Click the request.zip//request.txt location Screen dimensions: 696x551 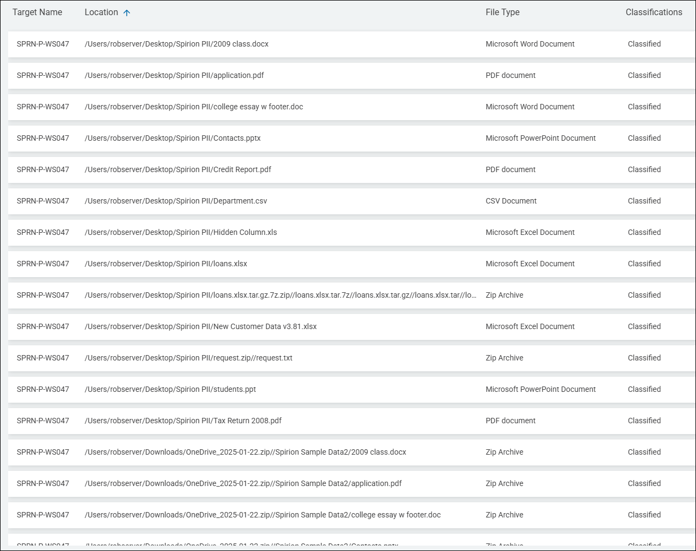(x=188, y=358)
